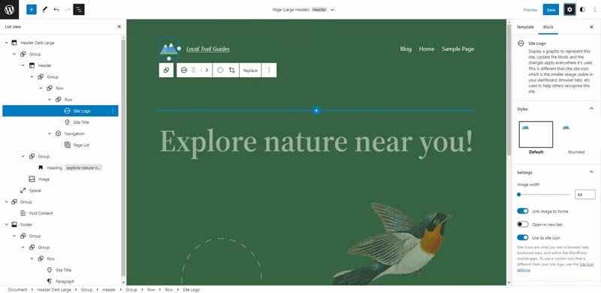Viewport: 601px width, 293px height.
Task: Close the block settings sidebar
Action: coord(591,27)
